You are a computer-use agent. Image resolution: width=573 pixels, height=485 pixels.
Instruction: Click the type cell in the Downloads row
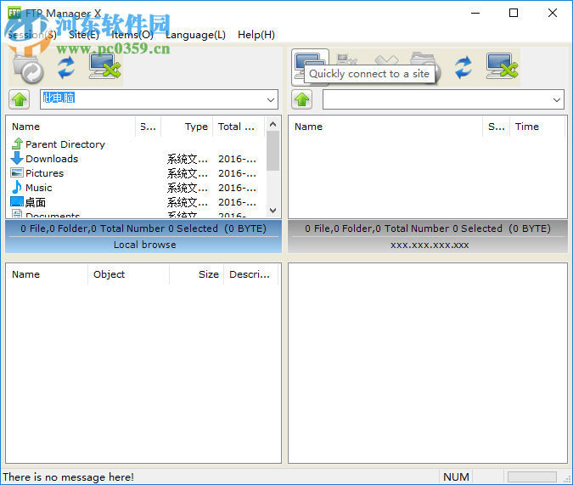point(188,159)
